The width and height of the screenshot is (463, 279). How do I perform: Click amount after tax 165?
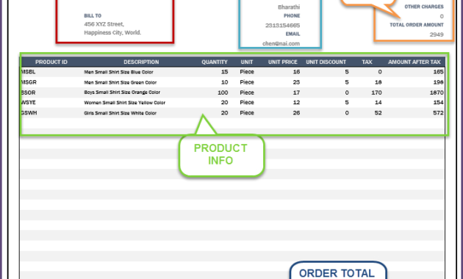click(x=438, y=72)
